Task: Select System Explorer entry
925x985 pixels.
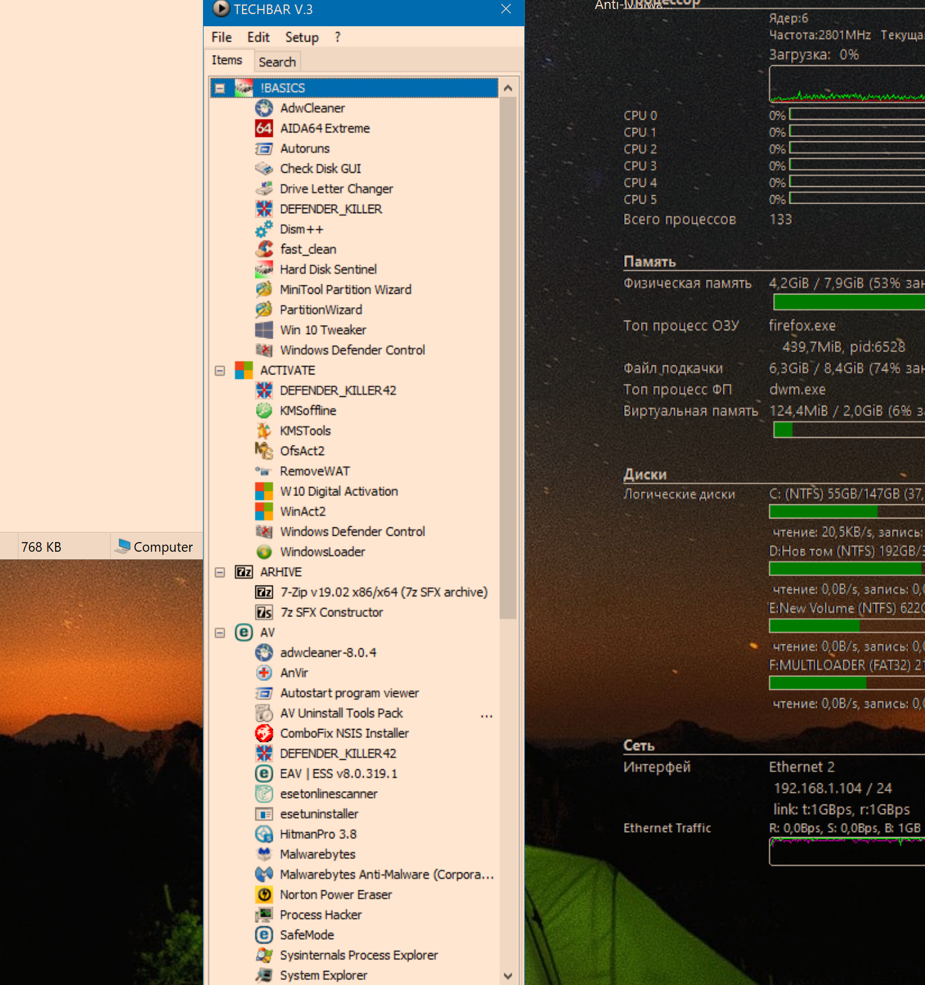Action: point(323,975)
